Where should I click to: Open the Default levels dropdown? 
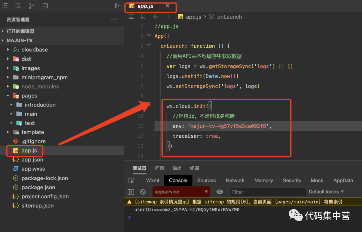coord(326,192)
